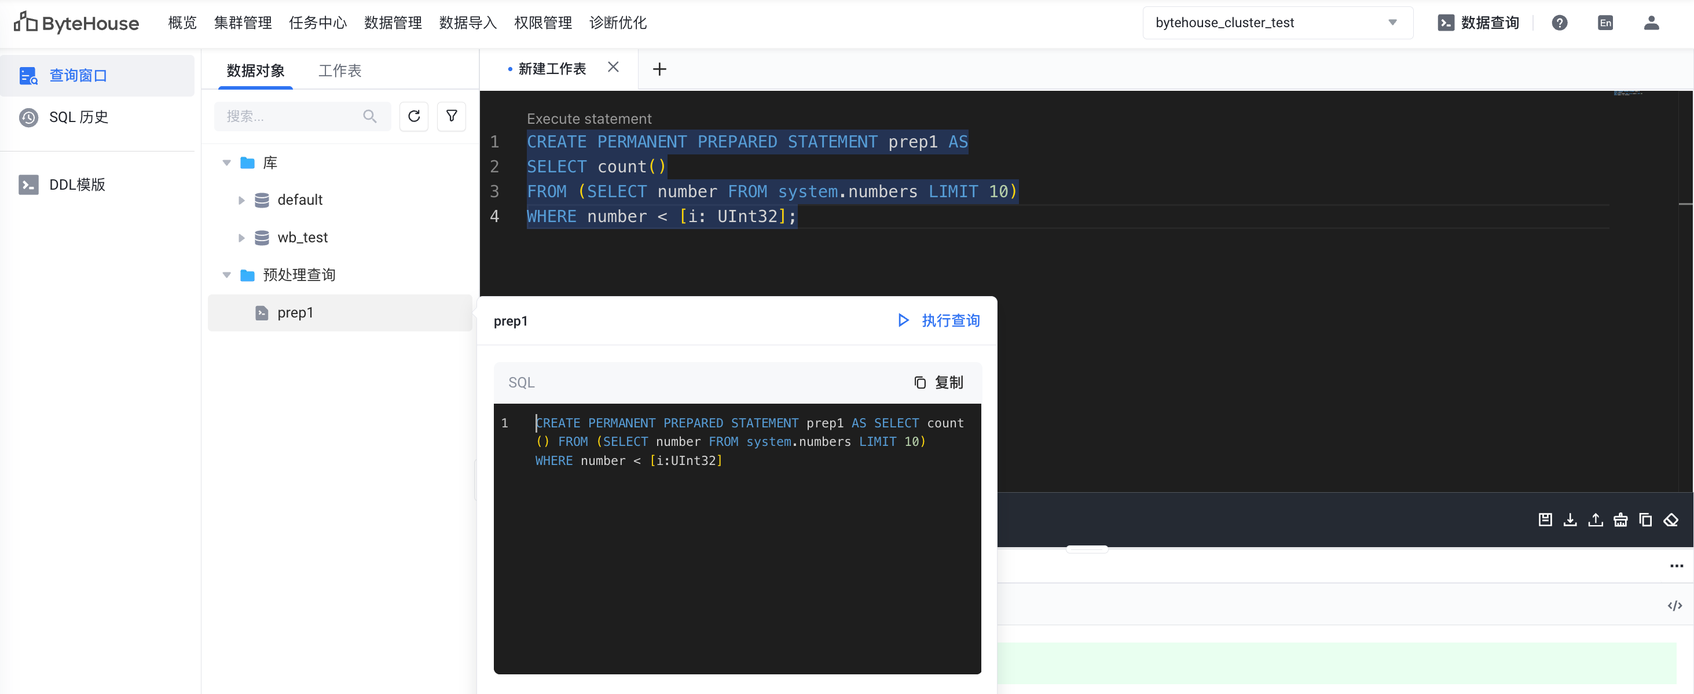The height and width of the screenshot is (694, 1694).
Task: Open the help question mark icon
Action: point(1559,23)
